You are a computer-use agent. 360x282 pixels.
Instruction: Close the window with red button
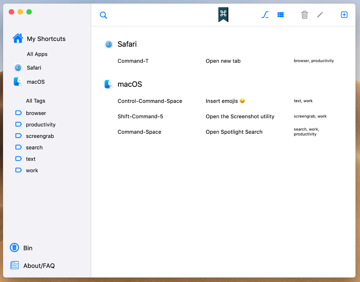[11, 12]
